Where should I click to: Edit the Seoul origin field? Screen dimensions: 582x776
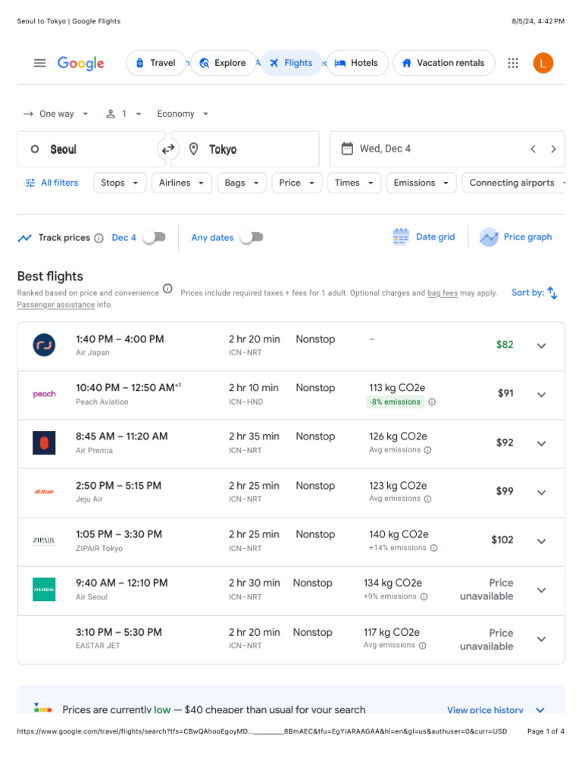pyautogui.click(x=92, y=149)
